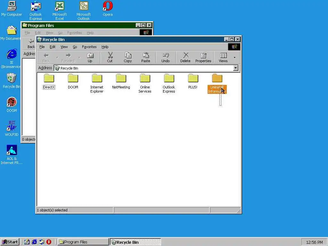Select the My Computer desktop icon
The height and width of the screenshot is (246, 328).
12,8
